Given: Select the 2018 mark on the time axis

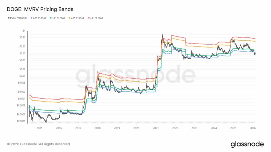Looking at the screenshot, I should (97, 128).
